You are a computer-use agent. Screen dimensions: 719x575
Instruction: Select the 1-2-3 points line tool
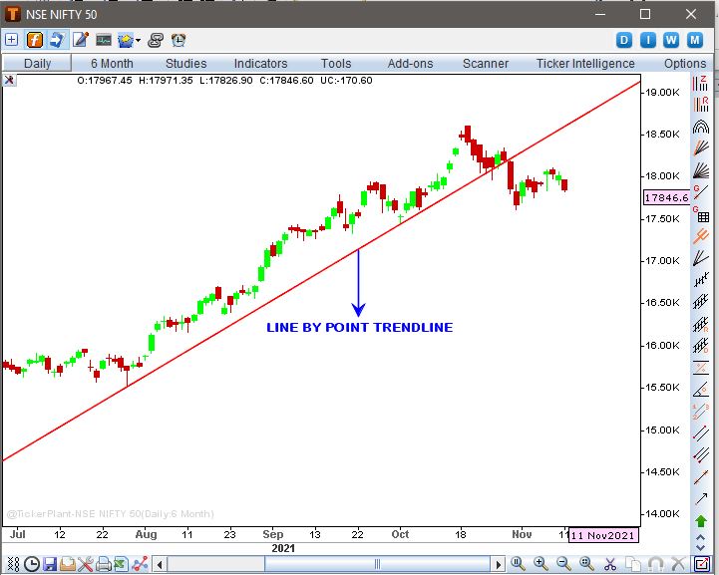pyautogui.click(x=700, y=411)
